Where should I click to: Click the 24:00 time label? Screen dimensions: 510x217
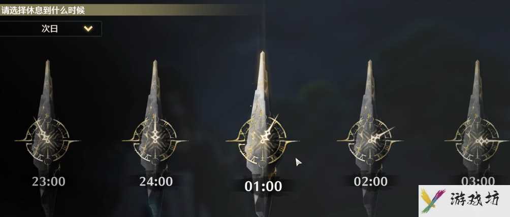[156, 182]
